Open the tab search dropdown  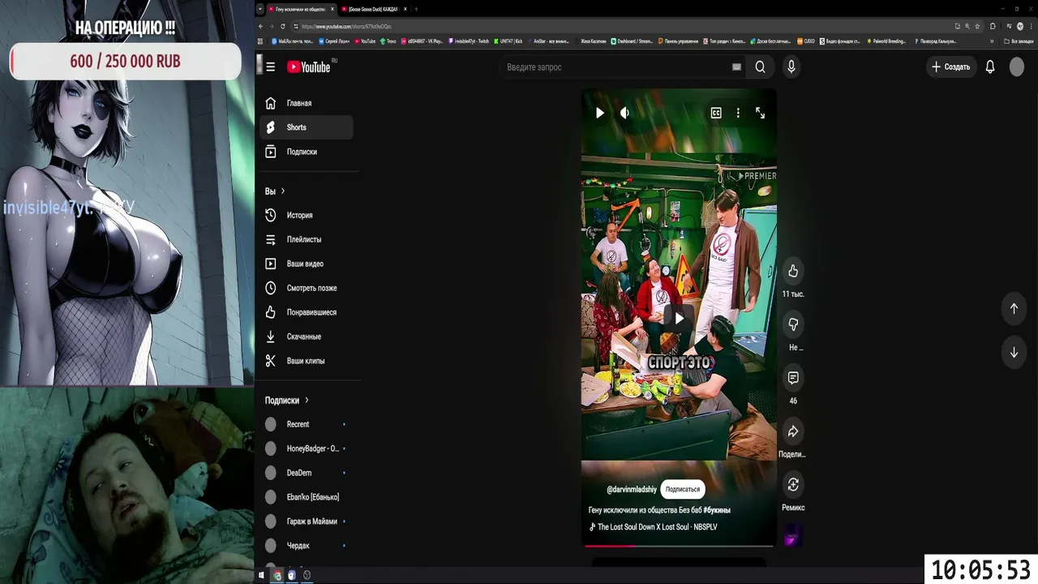tap(260, 9)
